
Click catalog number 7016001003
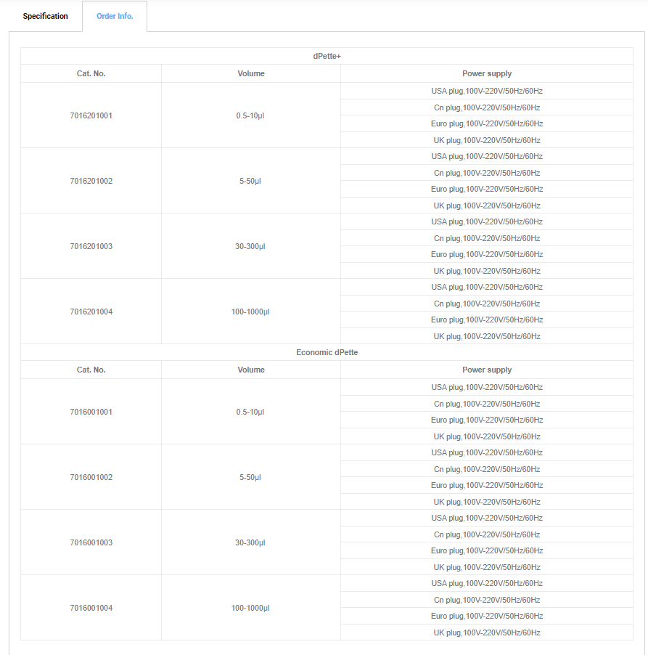pyautogui.click(x=91, y=542)
